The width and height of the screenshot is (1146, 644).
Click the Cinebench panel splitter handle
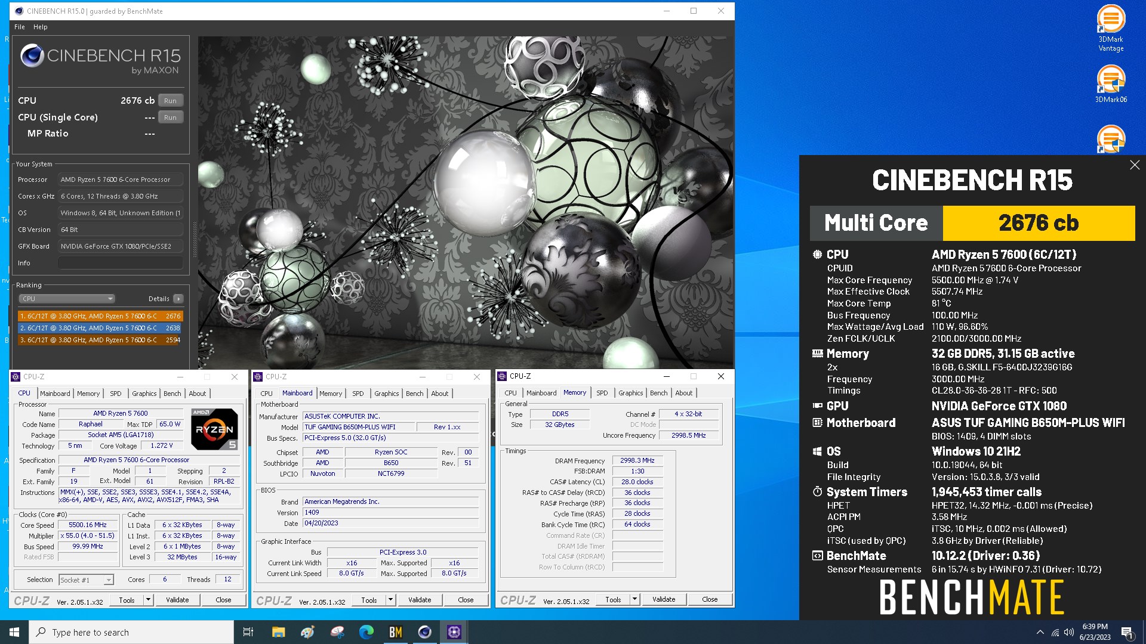pyautogui.click(x=194, y=239)
